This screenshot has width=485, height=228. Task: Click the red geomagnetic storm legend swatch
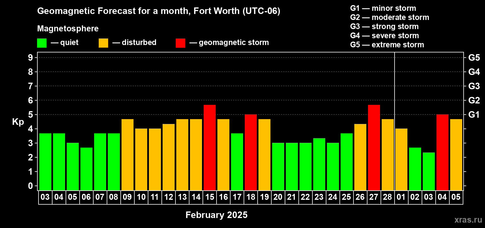[180, 43]
